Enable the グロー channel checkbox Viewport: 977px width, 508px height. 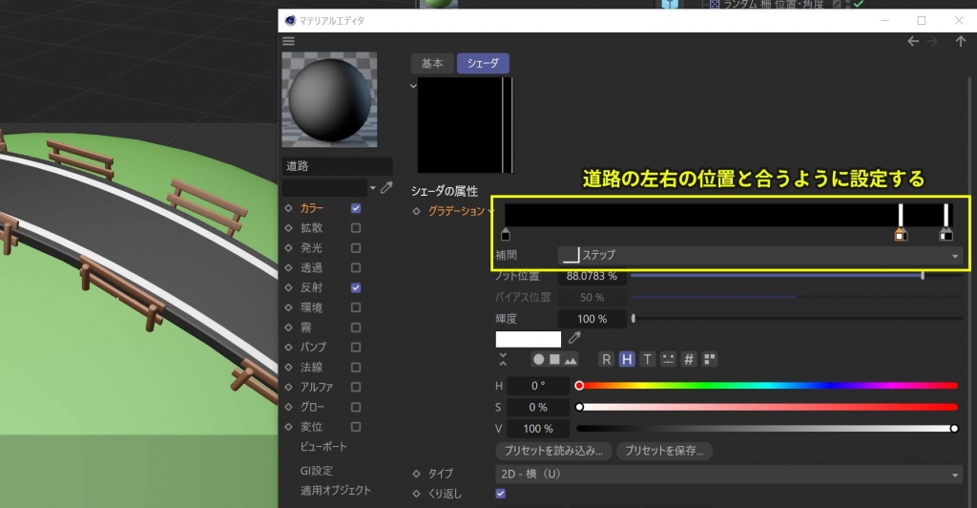click(x=356, y=407)
